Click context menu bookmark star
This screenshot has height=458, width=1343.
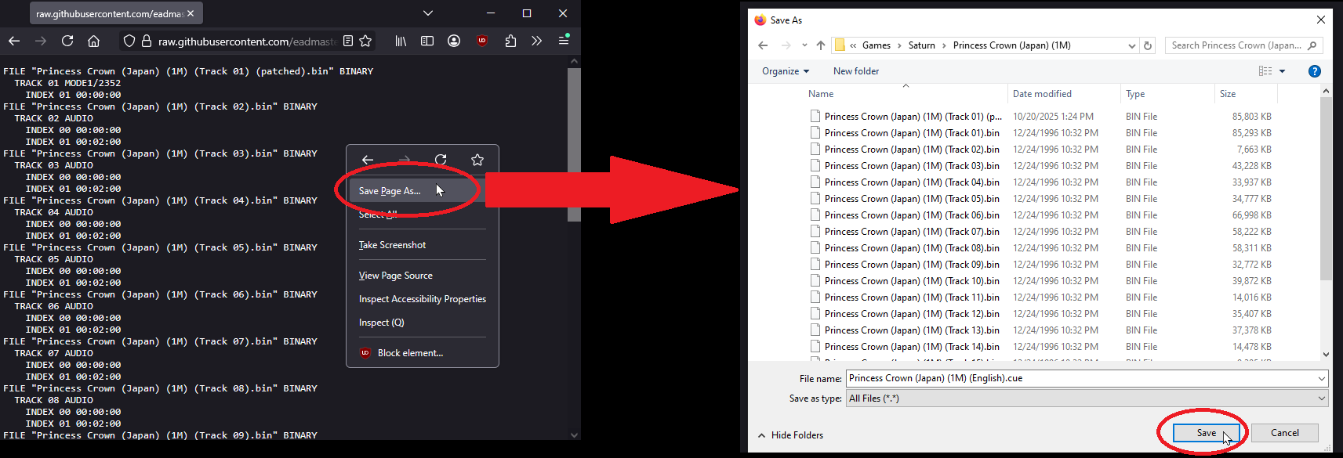(x=477, y=160)
